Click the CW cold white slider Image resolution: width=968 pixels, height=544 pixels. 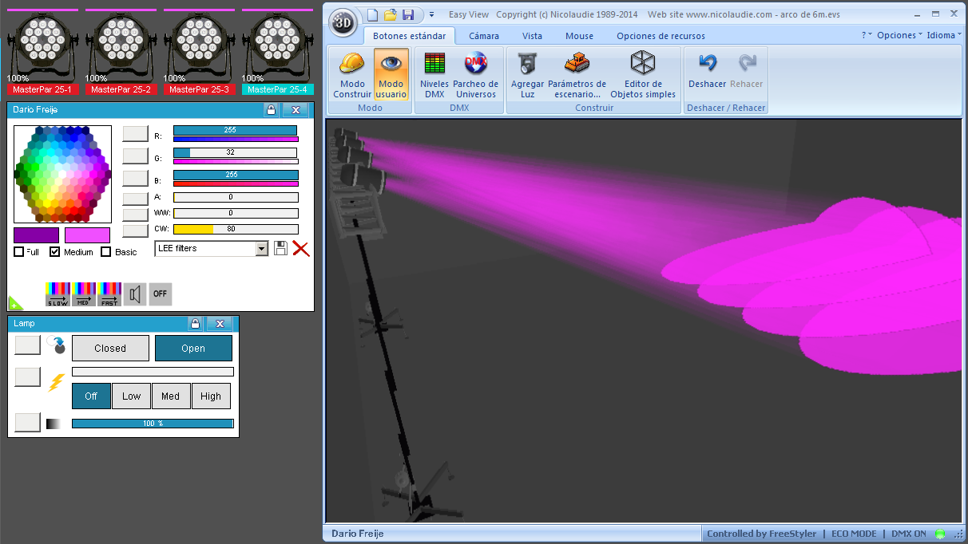pos(236,230)
